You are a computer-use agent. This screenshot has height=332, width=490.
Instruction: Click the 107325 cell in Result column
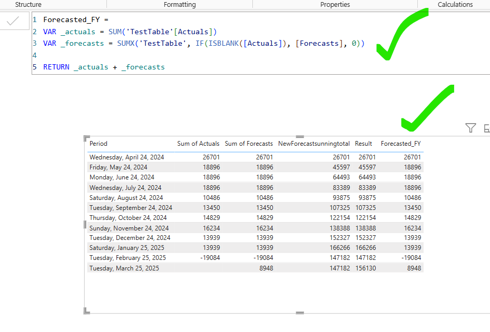pos(366,207)
